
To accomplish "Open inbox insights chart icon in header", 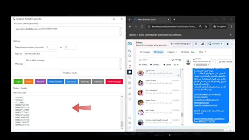I will pos(202,44).
